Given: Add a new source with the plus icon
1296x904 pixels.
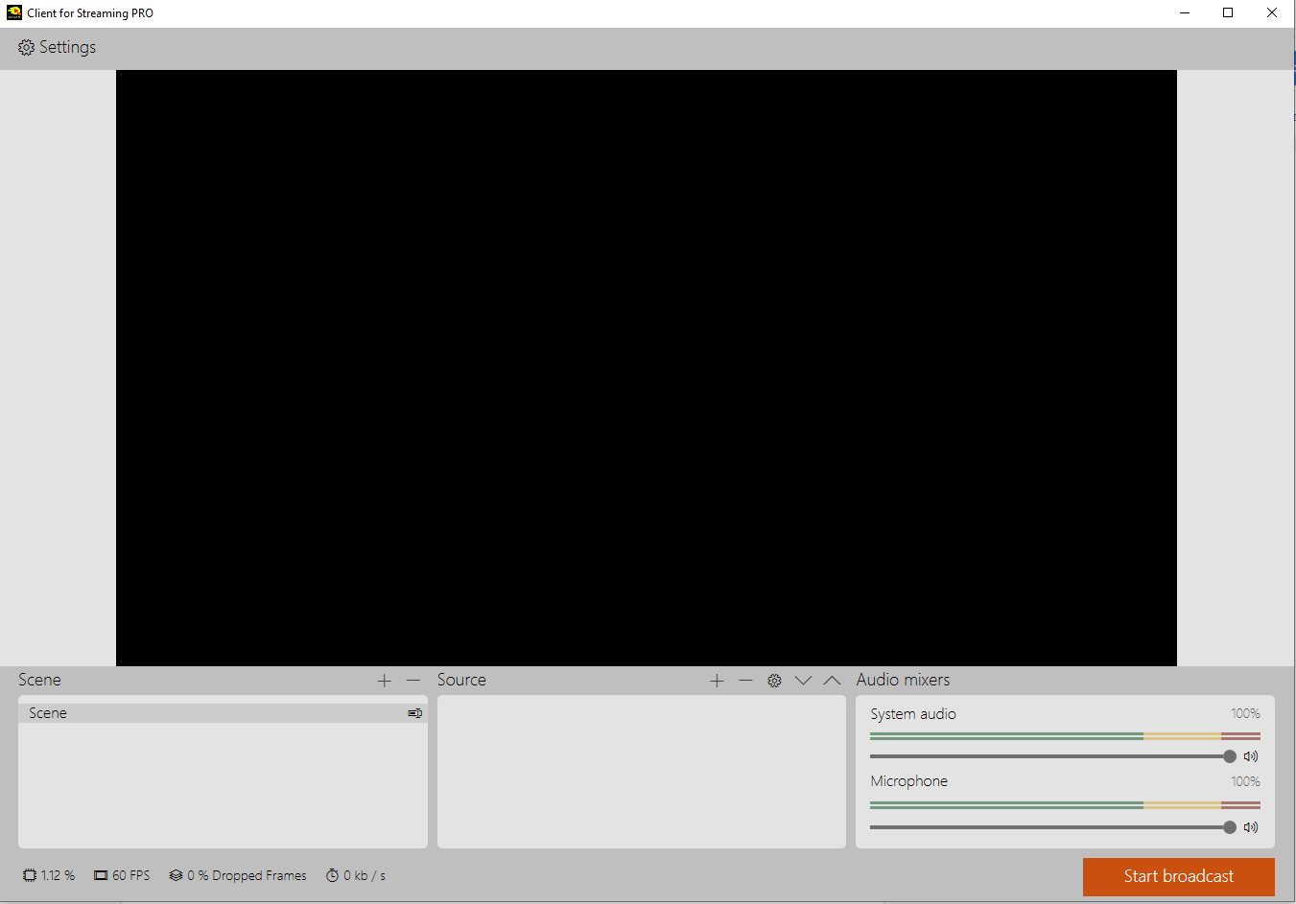Looking at the screenshot, I should pyautogui.click(x=717, y=680).
